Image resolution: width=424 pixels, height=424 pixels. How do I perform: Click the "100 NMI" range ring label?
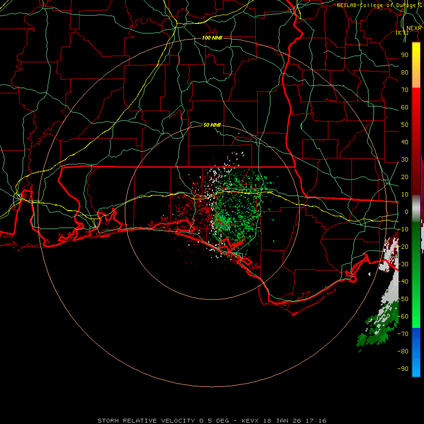pyautogui.click(x=212, y=38)
